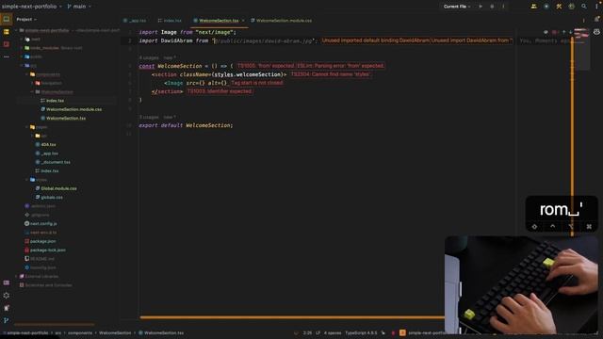Viewport: 603px width, 339px height.
Task: Collapse the src folder in project tree
Action: point(22,65)
